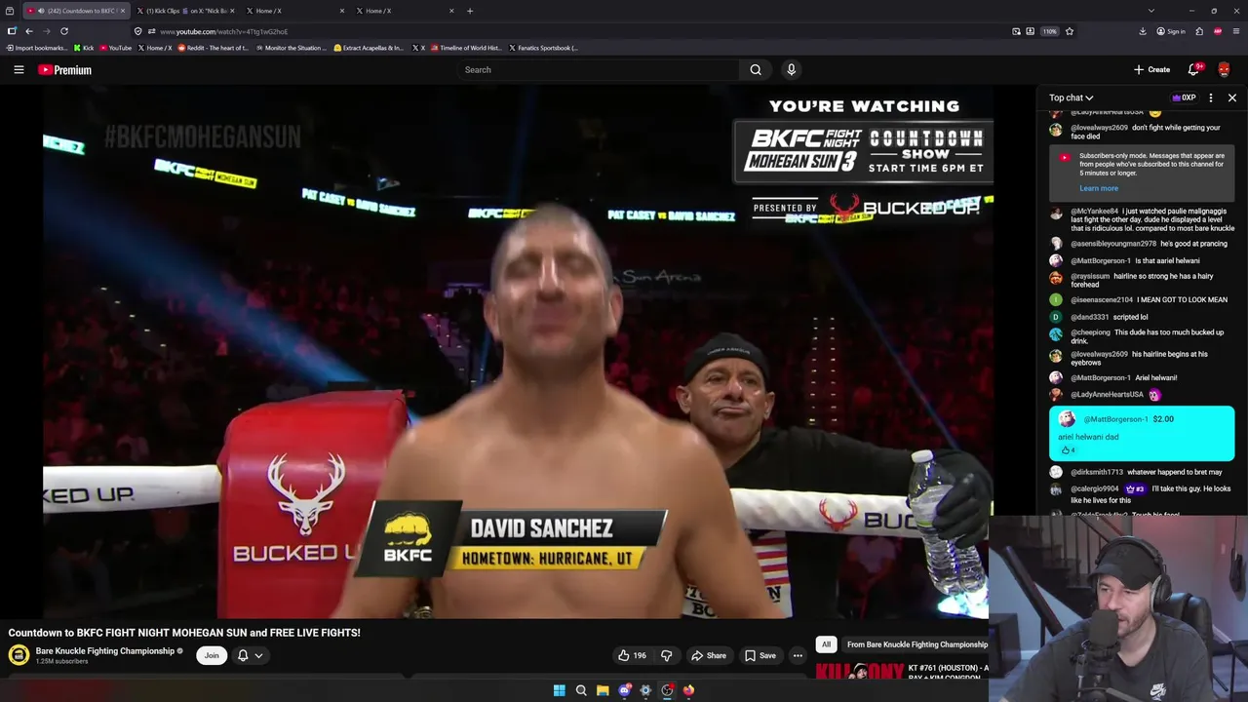Like the Super Chat message with heart icon
Viewport: 1248px width, 702px height.
pyautogui.click(x=1067, y=450)
